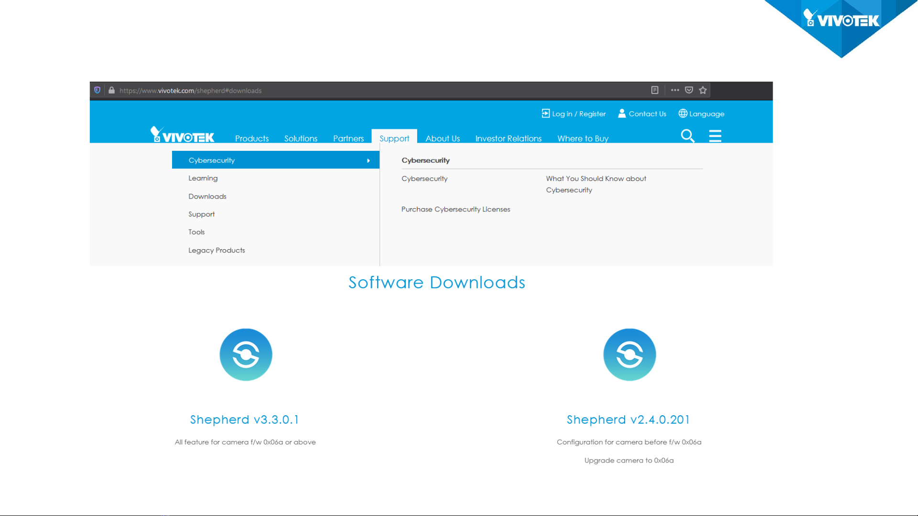Screen dimensions: 918x516
Task: Expand the Cybersecurity submenu arrow
Action: coord(368,160)
